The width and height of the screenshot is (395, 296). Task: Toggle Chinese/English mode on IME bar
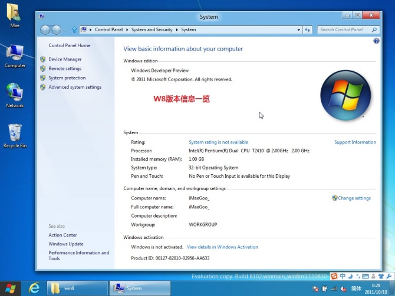[x=343, y=276]
